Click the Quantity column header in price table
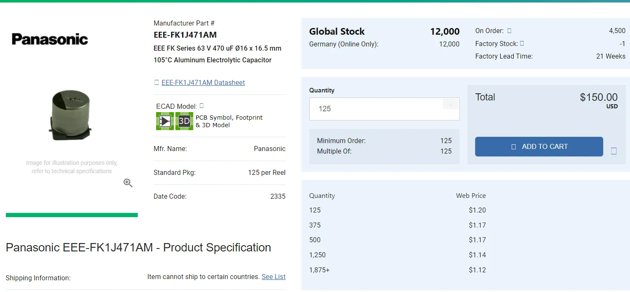Viewport: 630px width, 292px height. point(322,195)
